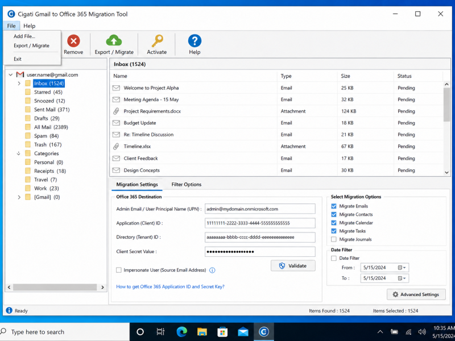Screen dimensions: 455x341
Task: Click the Trash (167) folder icon
Action: pyautogui.click(x=28, y=144)
